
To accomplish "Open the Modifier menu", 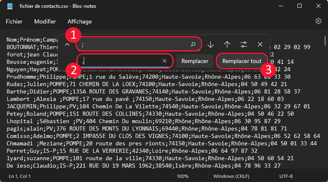I will click(x=45, y=21).
